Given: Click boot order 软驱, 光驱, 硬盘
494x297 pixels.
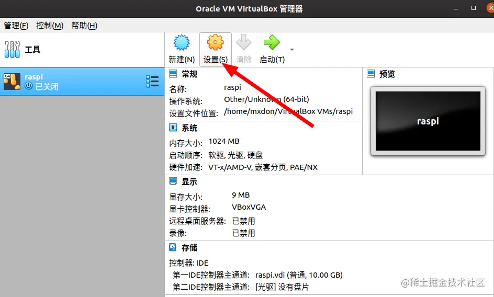Looking at the screenshot, I should pyautogui.click(x=235, y=155).
